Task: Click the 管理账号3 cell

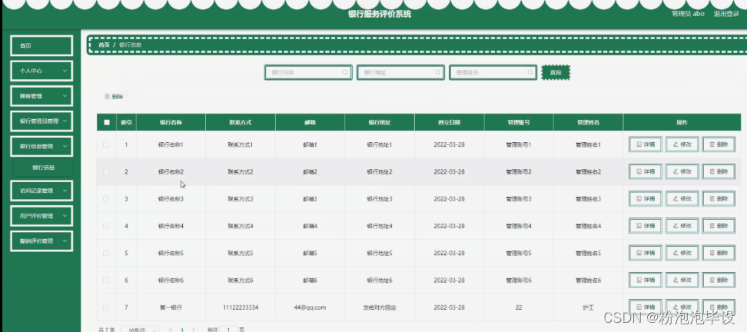Action: click(x=519, y=198)
